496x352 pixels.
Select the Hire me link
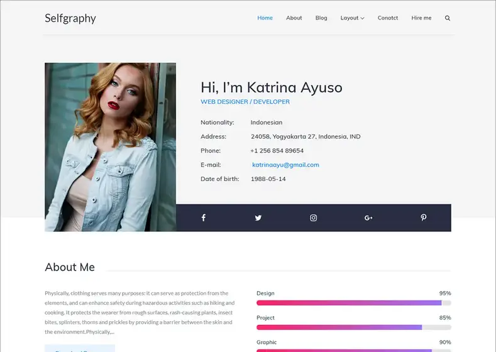[421, 18]
